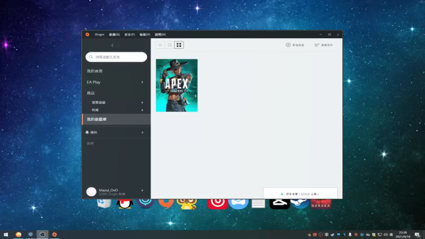Go forward using the right arrow
This screenshot has height=239, width=425.
coord(118,45)
